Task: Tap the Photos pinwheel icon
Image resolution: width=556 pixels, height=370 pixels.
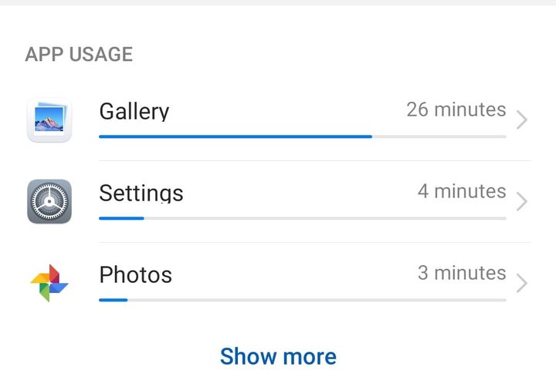Action: coord(49,283)
